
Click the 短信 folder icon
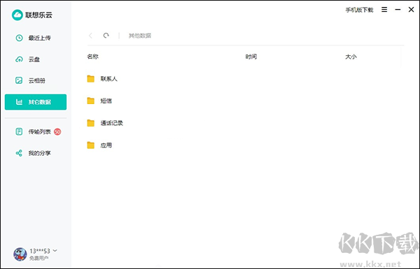pos(91,101)
